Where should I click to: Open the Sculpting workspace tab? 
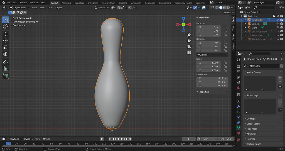pyautogui.click(x=79, y=3)
